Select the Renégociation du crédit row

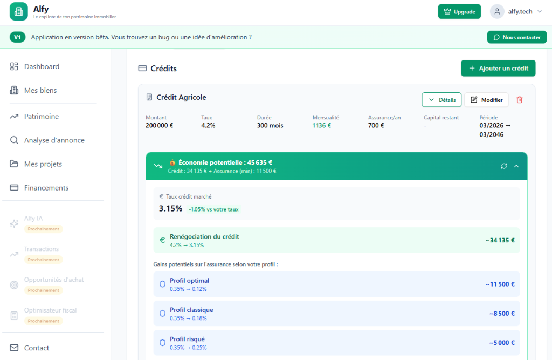pos(336,241)
